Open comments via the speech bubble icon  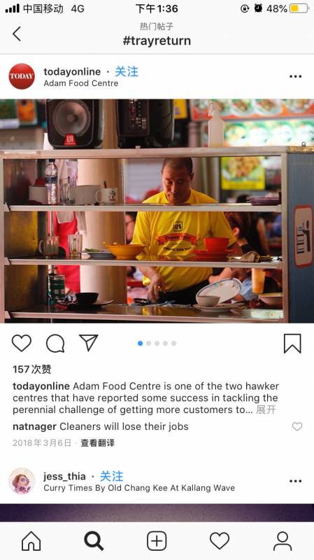55,344
